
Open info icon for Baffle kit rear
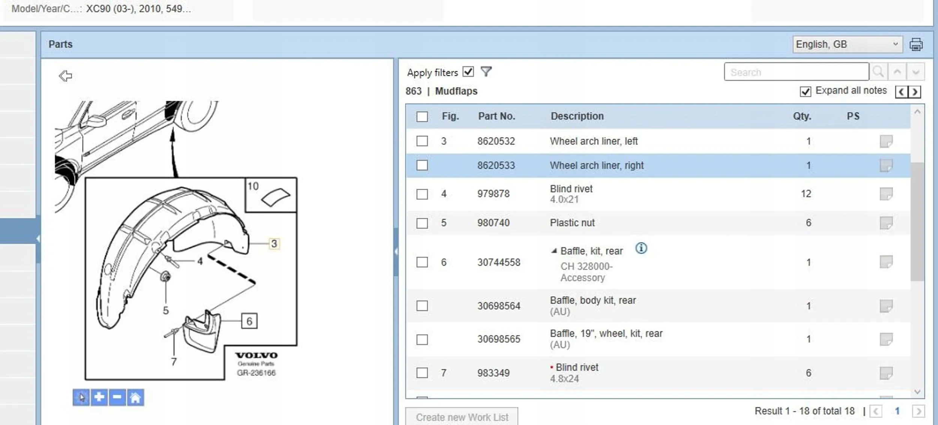[641, 248]
